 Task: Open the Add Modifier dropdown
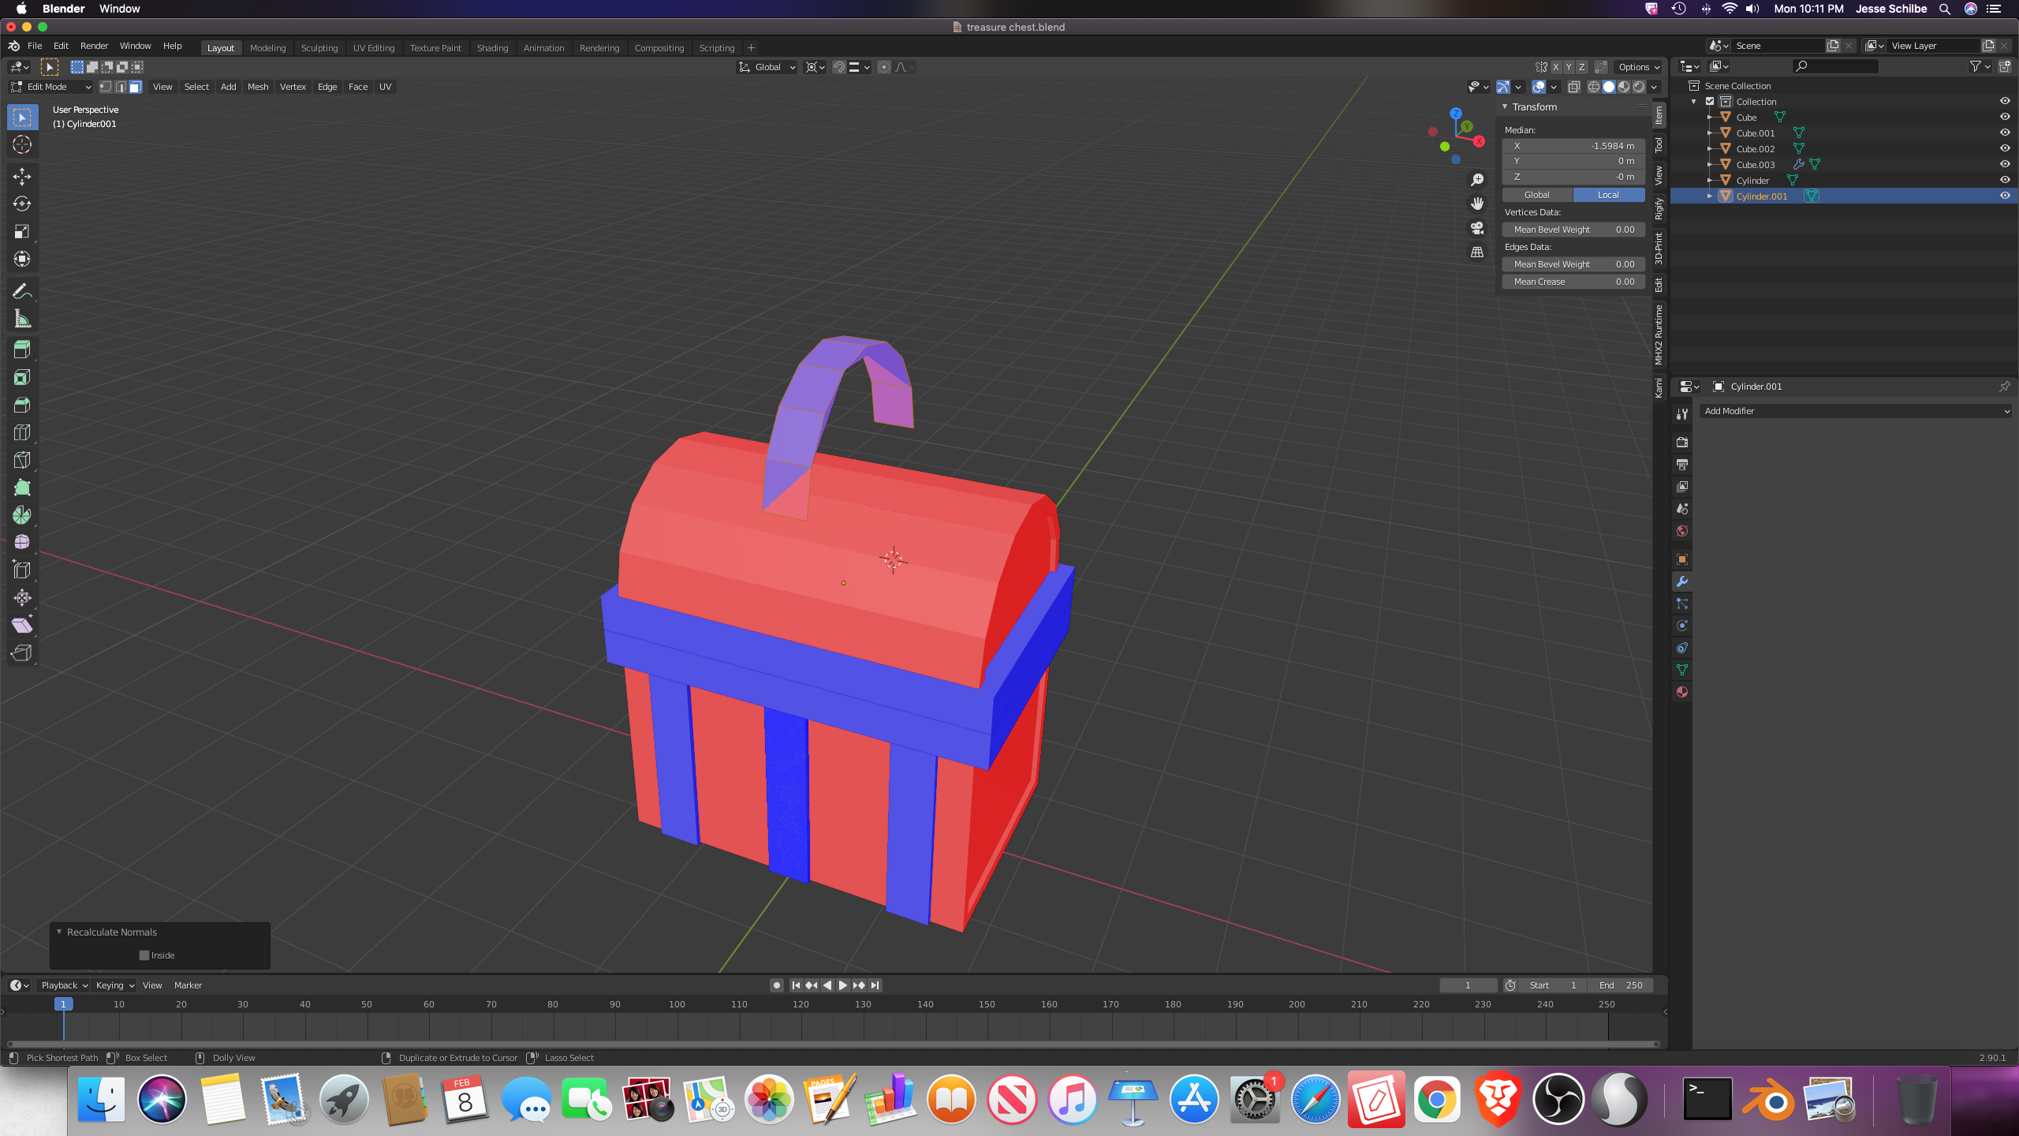[x=1855, y=411]
